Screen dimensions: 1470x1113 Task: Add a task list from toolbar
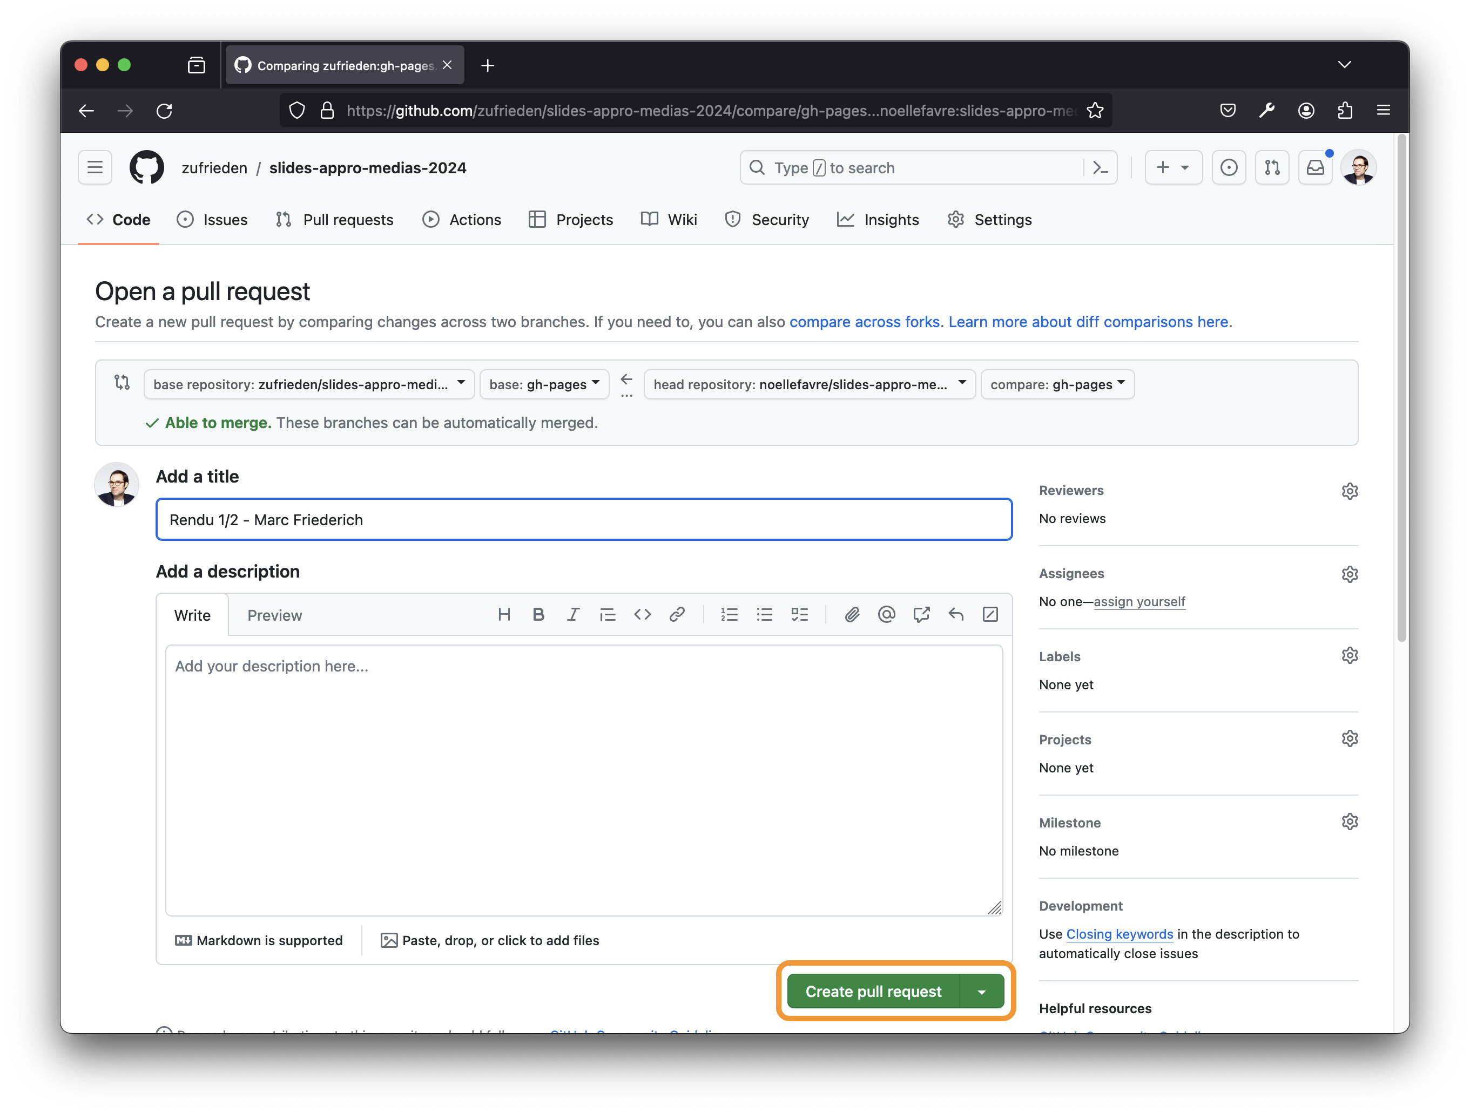pos(799,615)
